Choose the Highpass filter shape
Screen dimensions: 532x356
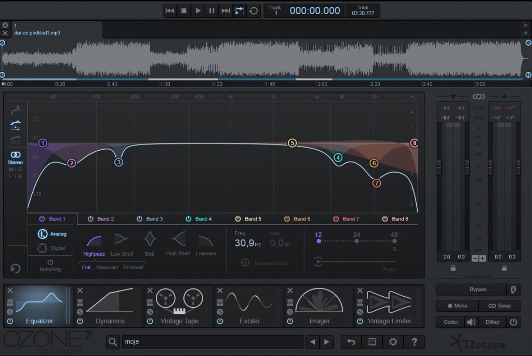pyautogui.click(x=94, y=245)
